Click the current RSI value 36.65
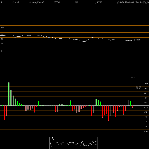 (137, 40)
